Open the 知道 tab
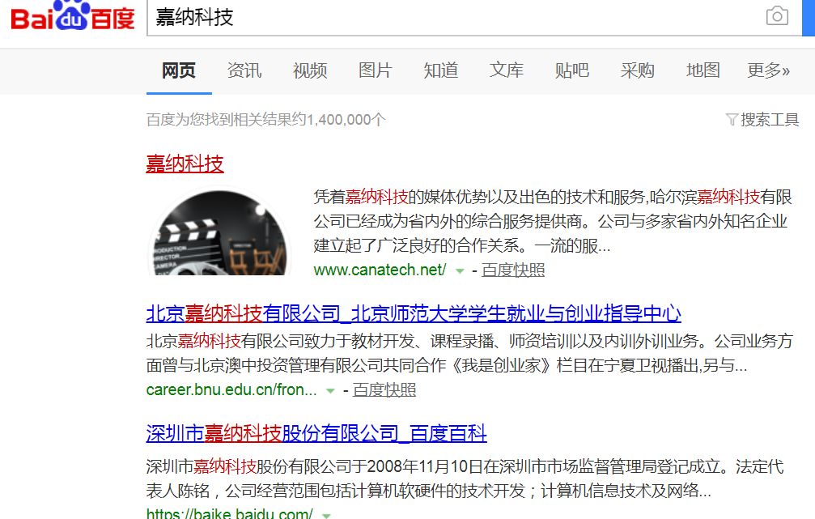The image size is (815, 519). click(x=441, y=70)
